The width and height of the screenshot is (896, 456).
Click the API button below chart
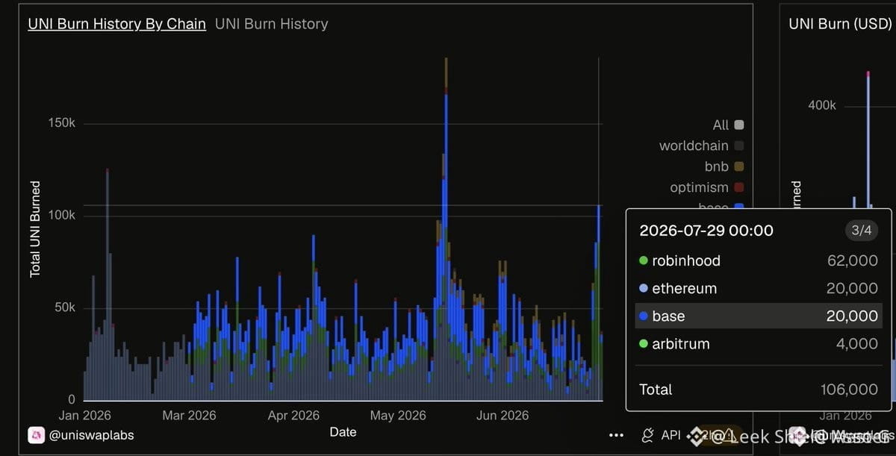point(661,434)
